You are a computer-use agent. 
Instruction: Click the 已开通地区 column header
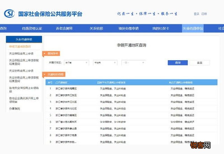pos(61,82)
